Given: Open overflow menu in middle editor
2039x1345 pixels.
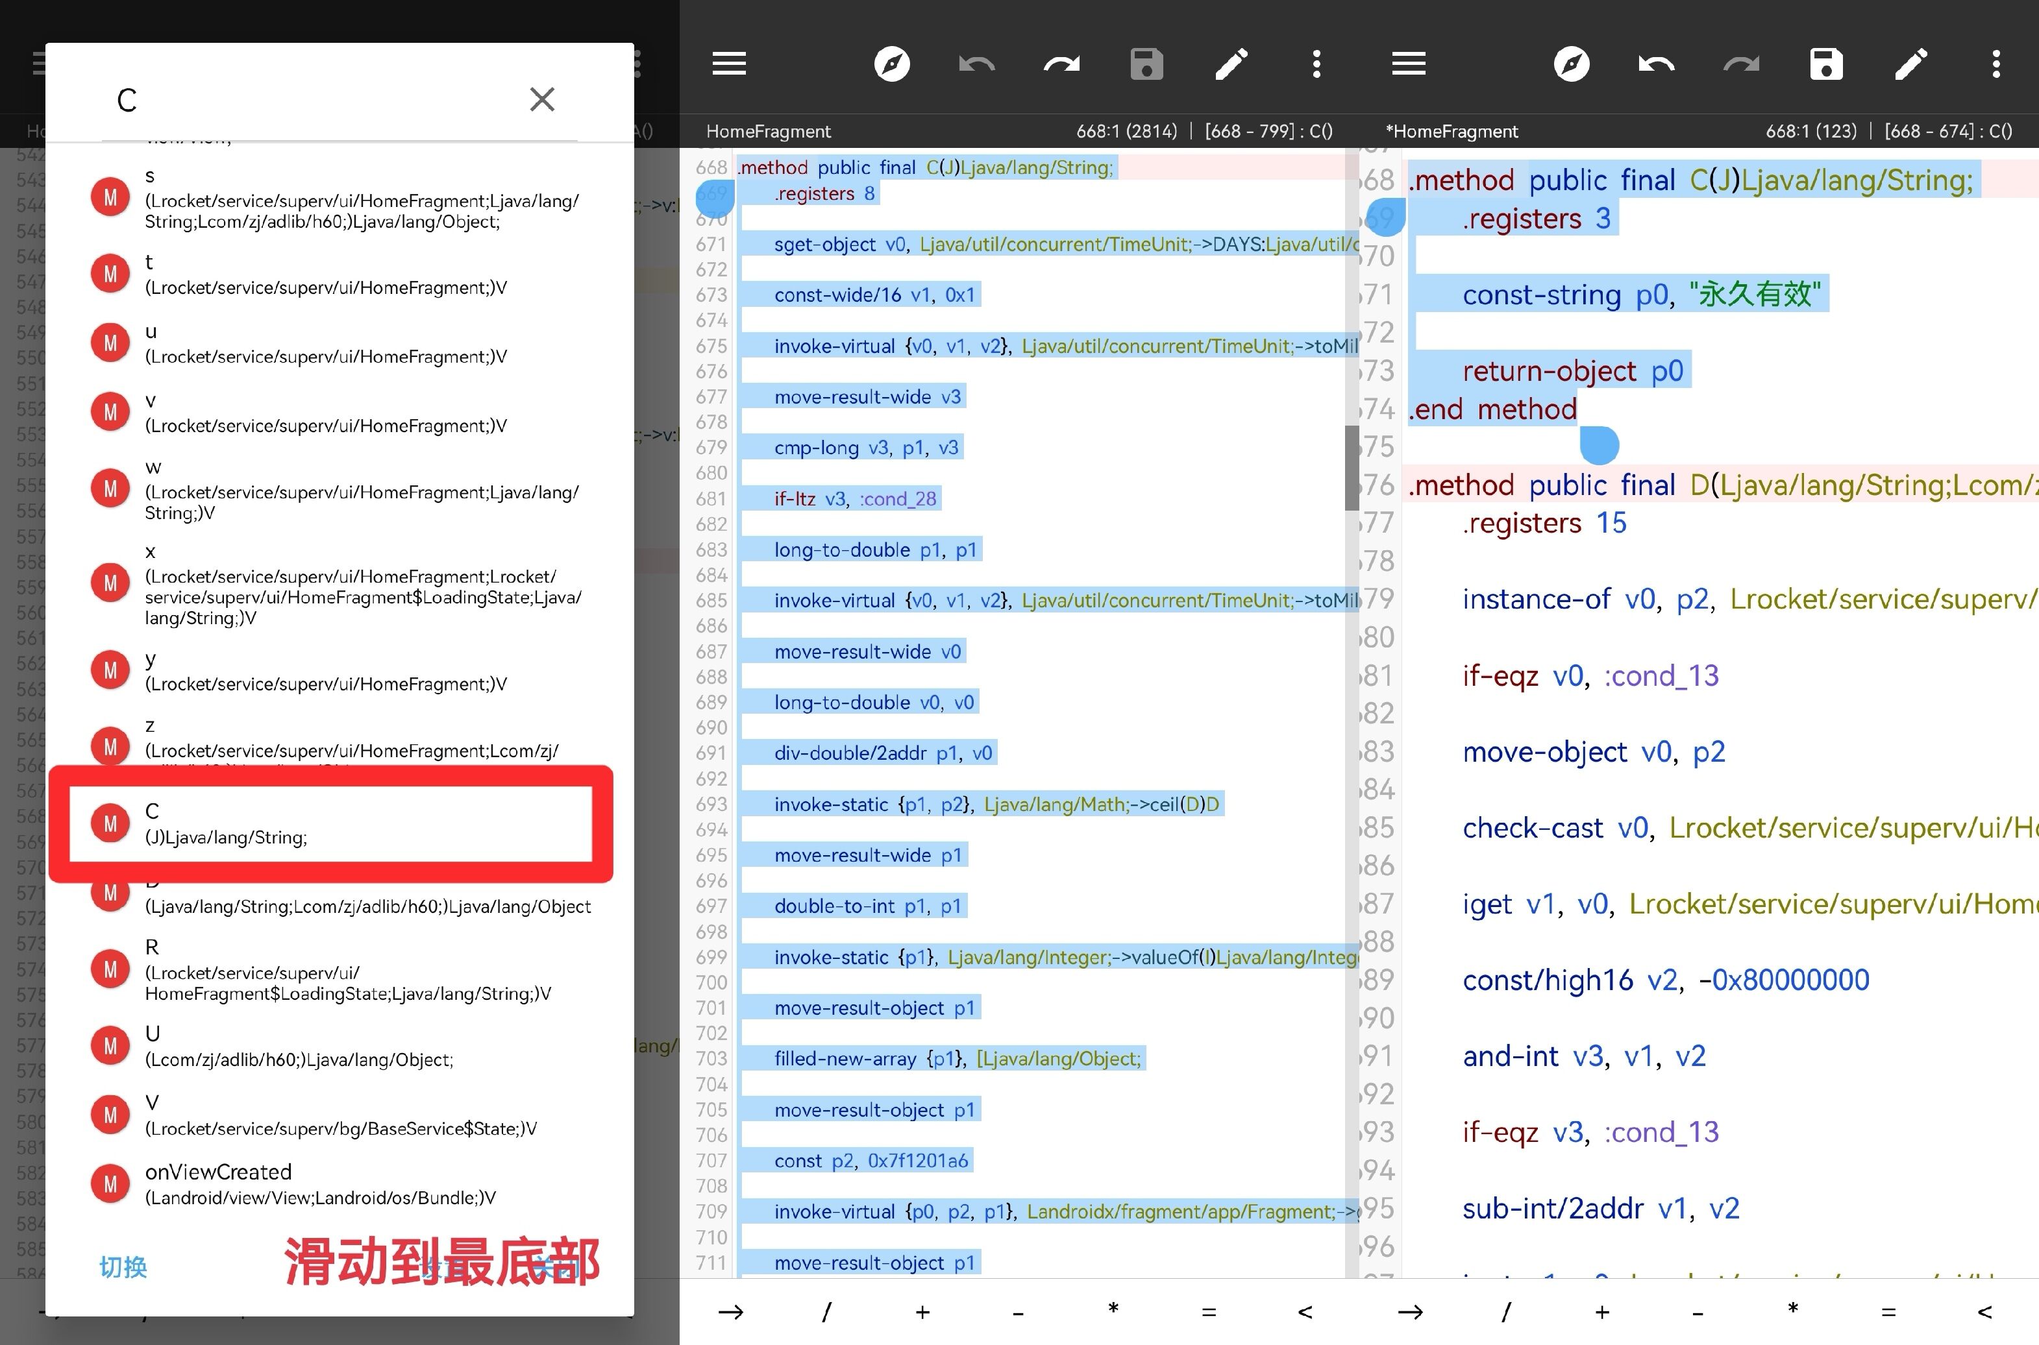Looking at the screenshot, I should tap(1316, 64).
